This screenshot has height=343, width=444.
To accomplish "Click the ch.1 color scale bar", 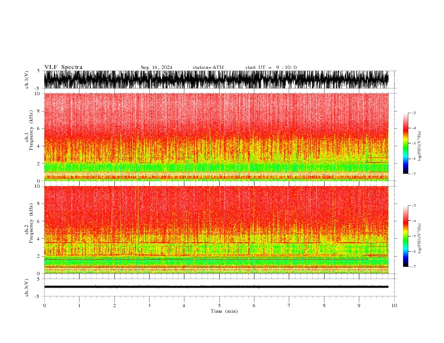I will coord(405,143).
